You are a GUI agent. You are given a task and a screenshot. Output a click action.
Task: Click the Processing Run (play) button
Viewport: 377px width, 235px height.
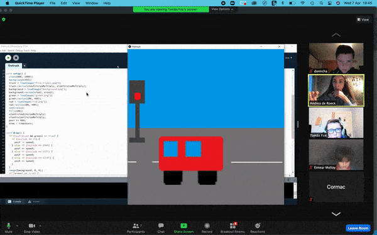8,58
